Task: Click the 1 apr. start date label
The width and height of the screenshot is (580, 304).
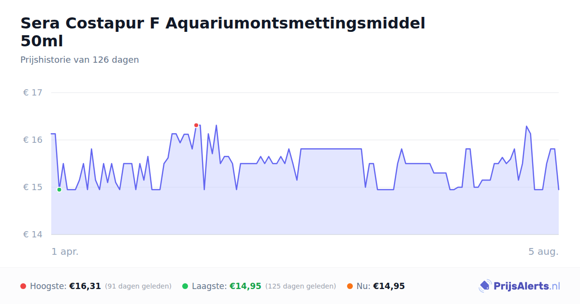Action: point(65,251)
